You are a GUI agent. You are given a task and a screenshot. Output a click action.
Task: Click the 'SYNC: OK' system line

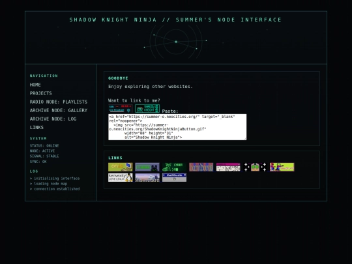click(38, 162)
